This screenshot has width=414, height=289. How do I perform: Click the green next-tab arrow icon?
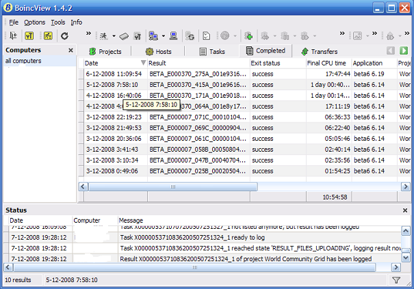pos(404,51)
